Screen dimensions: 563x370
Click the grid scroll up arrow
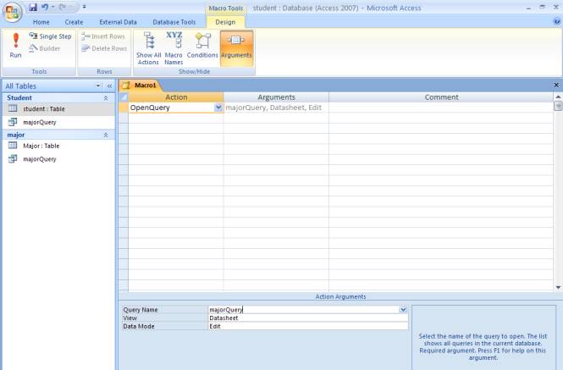click(x=558, y=97)
